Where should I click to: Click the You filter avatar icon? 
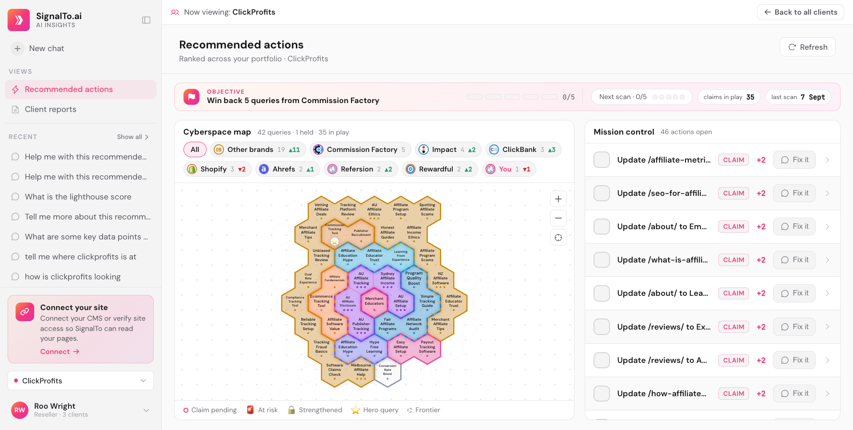tap(490, 169)
